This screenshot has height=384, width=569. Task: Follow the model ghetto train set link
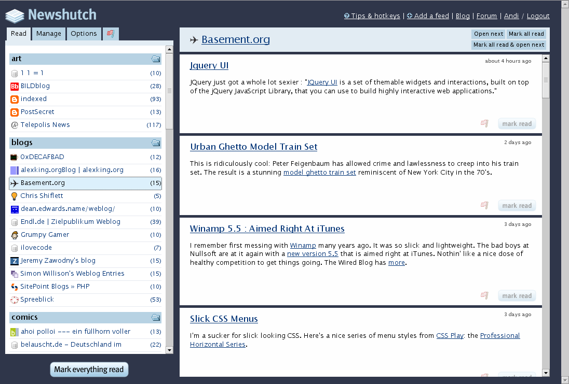[x=320, y=173]
